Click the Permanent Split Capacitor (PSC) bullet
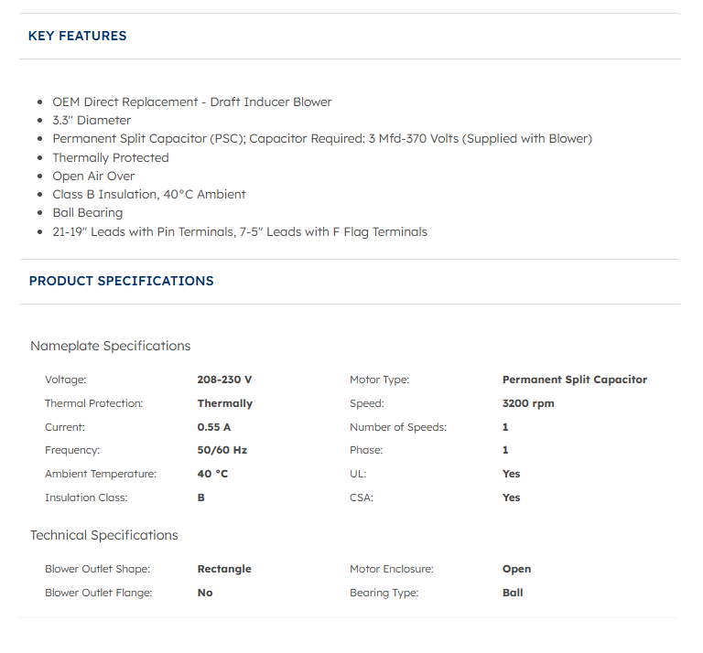 coord(322,139)
